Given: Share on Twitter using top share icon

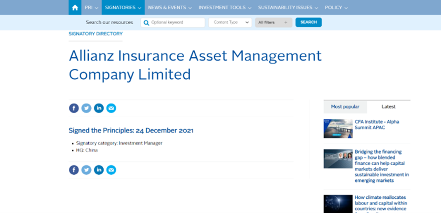Looking at the screenshot, I should pyautogui.click(x=86, y=108).
